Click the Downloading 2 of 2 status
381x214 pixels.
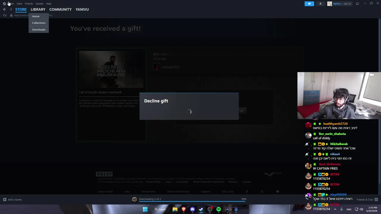point(150,199)
